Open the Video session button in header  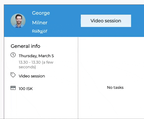[x=106, y=21]
